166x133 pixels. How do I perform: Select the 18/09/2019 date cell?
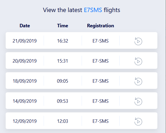click(25, 81)
